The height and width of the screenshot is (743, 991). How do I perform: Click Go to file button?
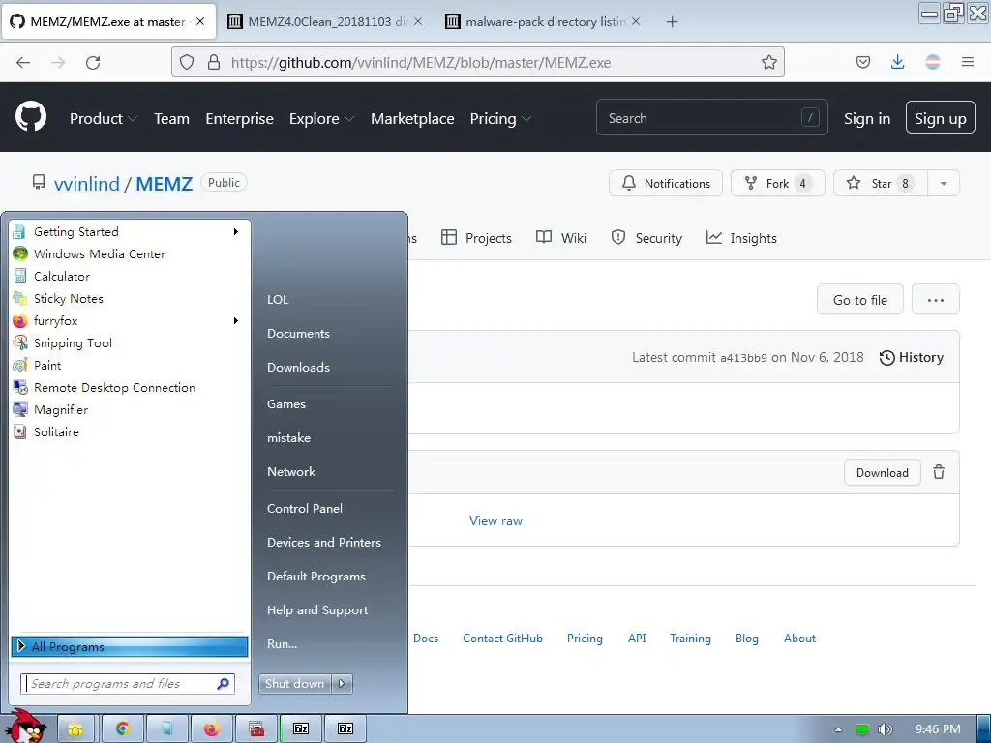(x=859, y=300)
